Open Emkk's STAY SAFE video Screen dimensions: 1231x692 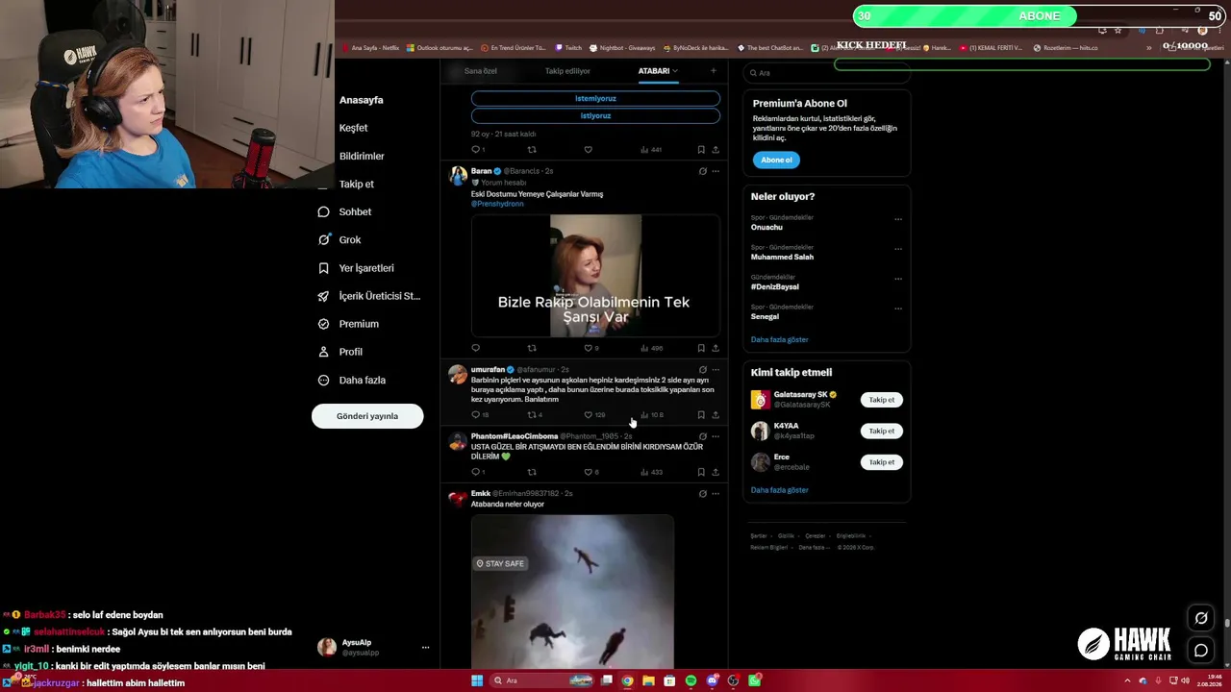[572, 591]
